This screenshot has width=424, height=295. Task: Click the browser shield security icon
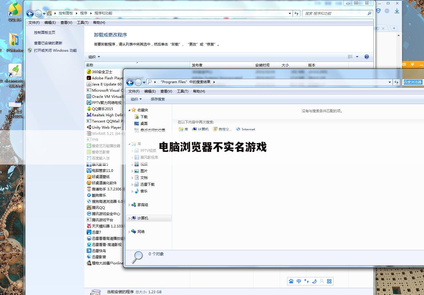coord(378,11)
